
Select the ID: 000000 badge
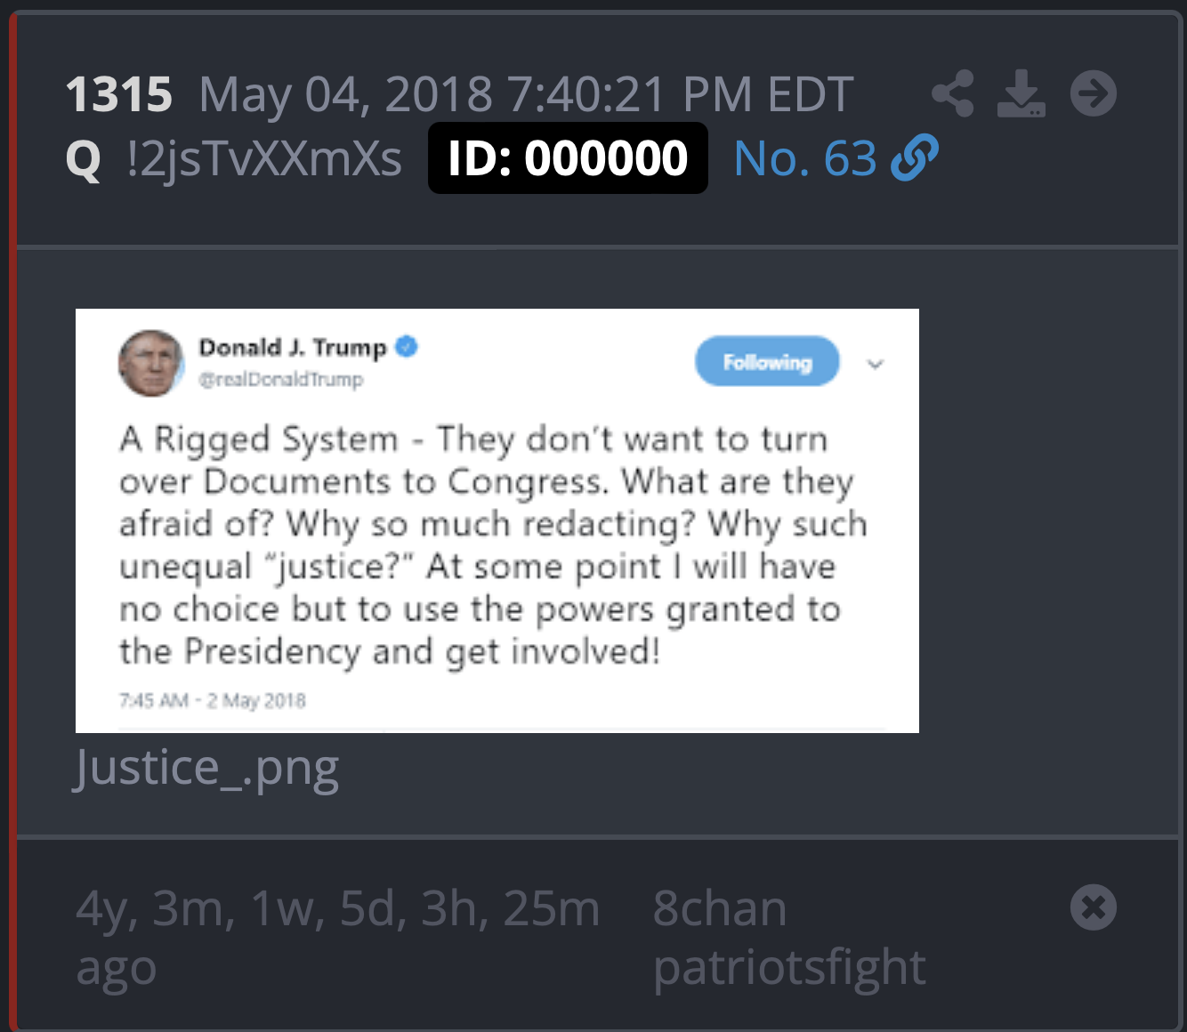pyautogui.click(x=568, y=158)
